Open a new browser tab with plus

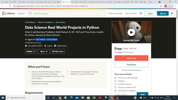150,2
